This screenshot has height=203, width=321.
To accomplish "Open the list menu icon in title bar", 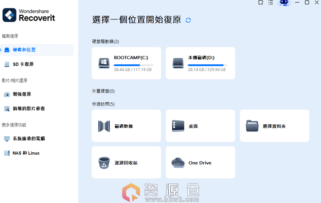I will tap(270, 2).
